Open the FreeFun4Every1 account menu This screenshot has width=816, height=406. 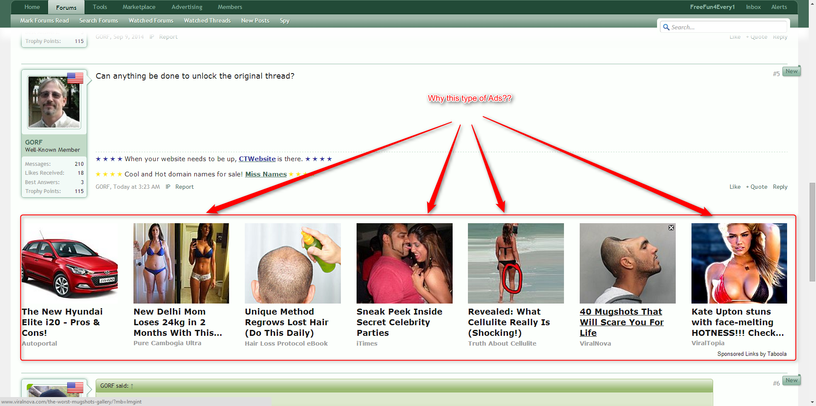tap(712, 7)
